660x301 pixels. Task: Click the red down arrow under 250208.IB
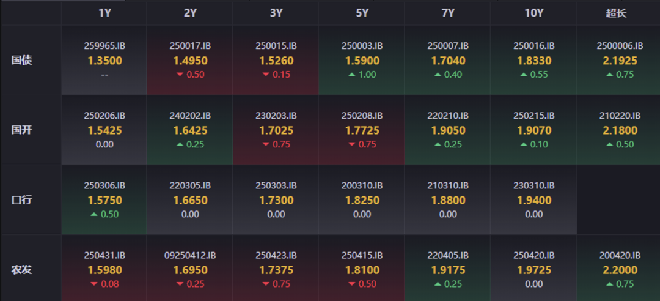[x=351, y=144]
